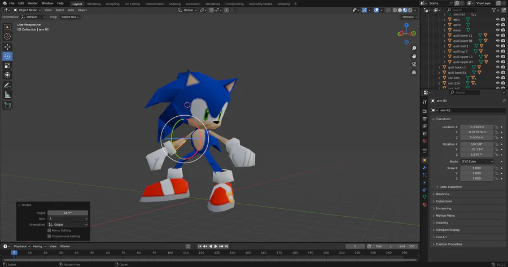
Task: Open the Material properties tab
Action: tap(424, 204)
